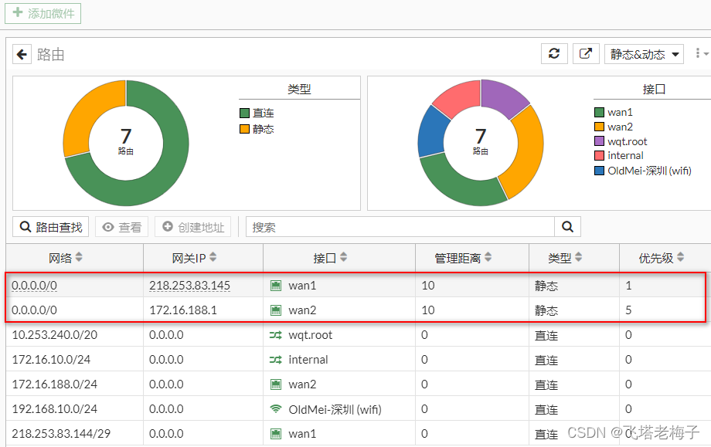This screenshot has width=711, height=447.
Task: Click the red internal legend swatch
Action: point(599,156)
